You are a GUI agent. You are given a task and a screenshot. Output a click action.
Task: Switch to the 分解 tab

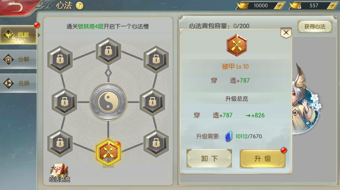[x=18, y=59]
